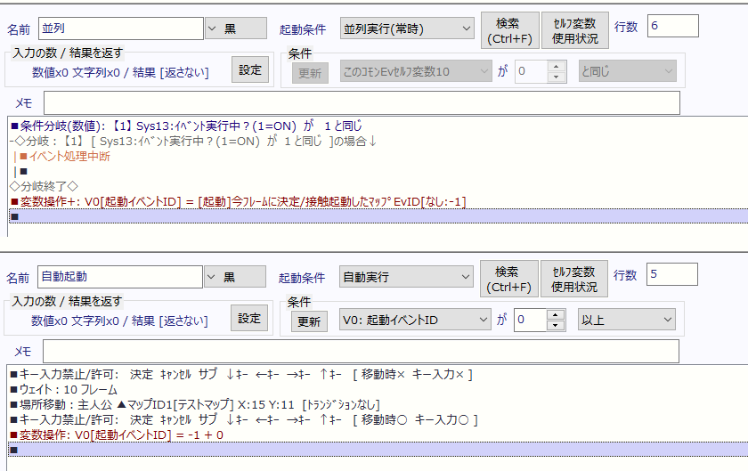Expand the 自動実行 trigger condition dropdown
The image size is (748, 471).
click(x=407, y=278)
